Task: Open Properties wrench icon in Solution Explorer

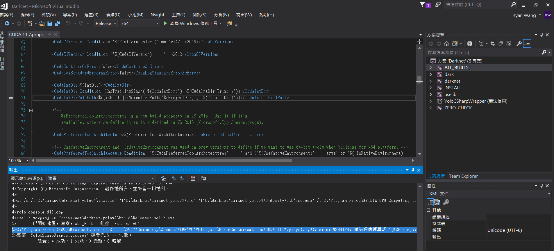Action: pos(519,44)
